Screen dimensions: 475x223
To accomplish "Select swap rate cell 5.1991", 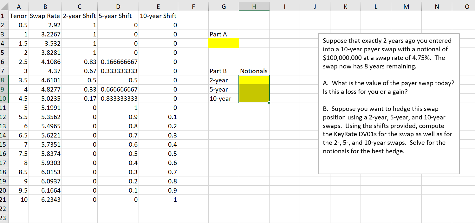I will [45, 108].
